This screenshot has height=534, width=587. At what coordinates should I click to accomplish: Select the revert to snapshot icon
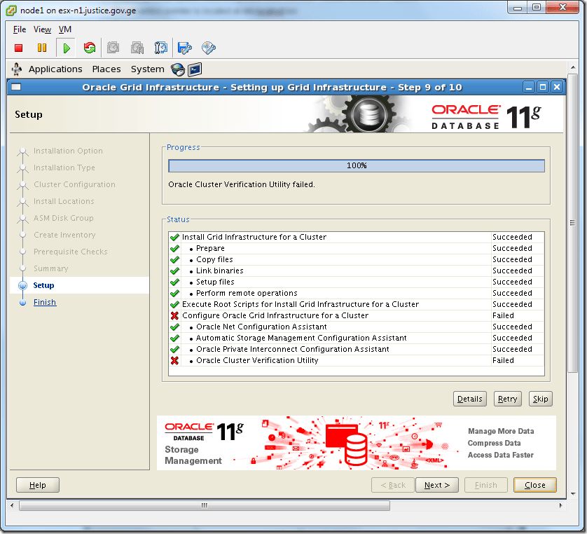tap(137, 47)
